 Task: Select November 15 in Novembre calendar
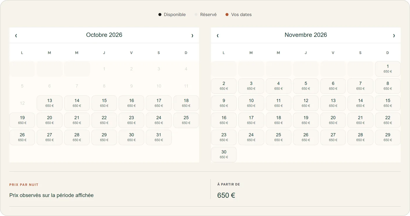[388, 103]
